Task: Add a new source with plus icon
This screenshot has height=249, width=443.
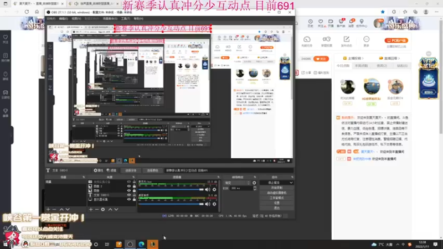Action: [x=91, y=210]
